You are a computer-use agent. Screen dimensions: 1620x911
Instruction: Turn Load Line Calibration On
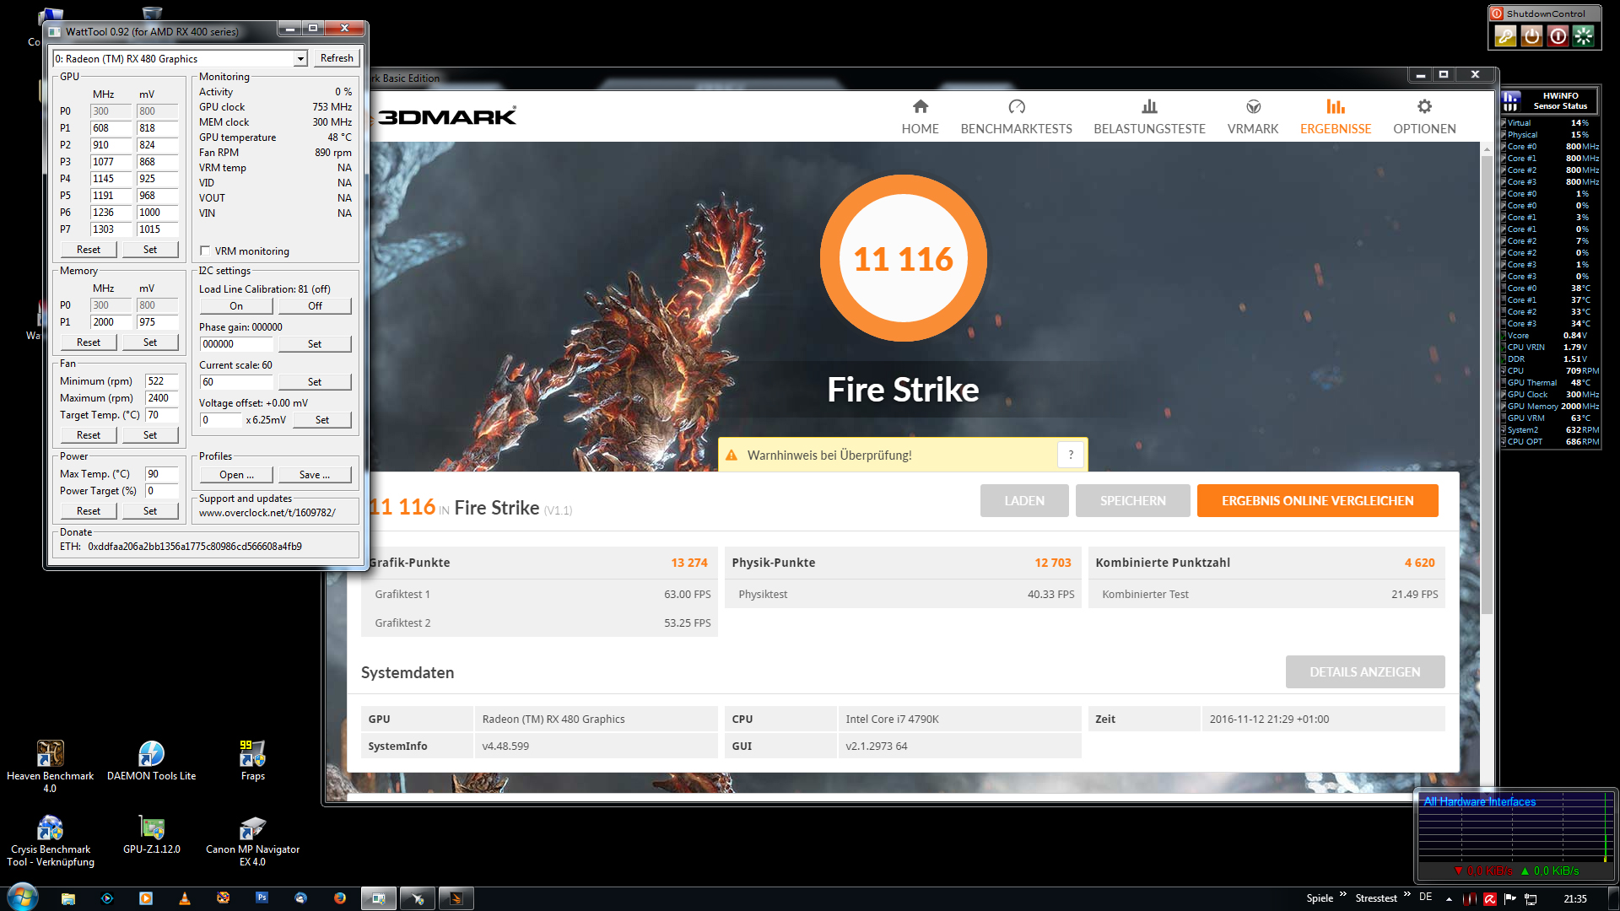point(236,306)
